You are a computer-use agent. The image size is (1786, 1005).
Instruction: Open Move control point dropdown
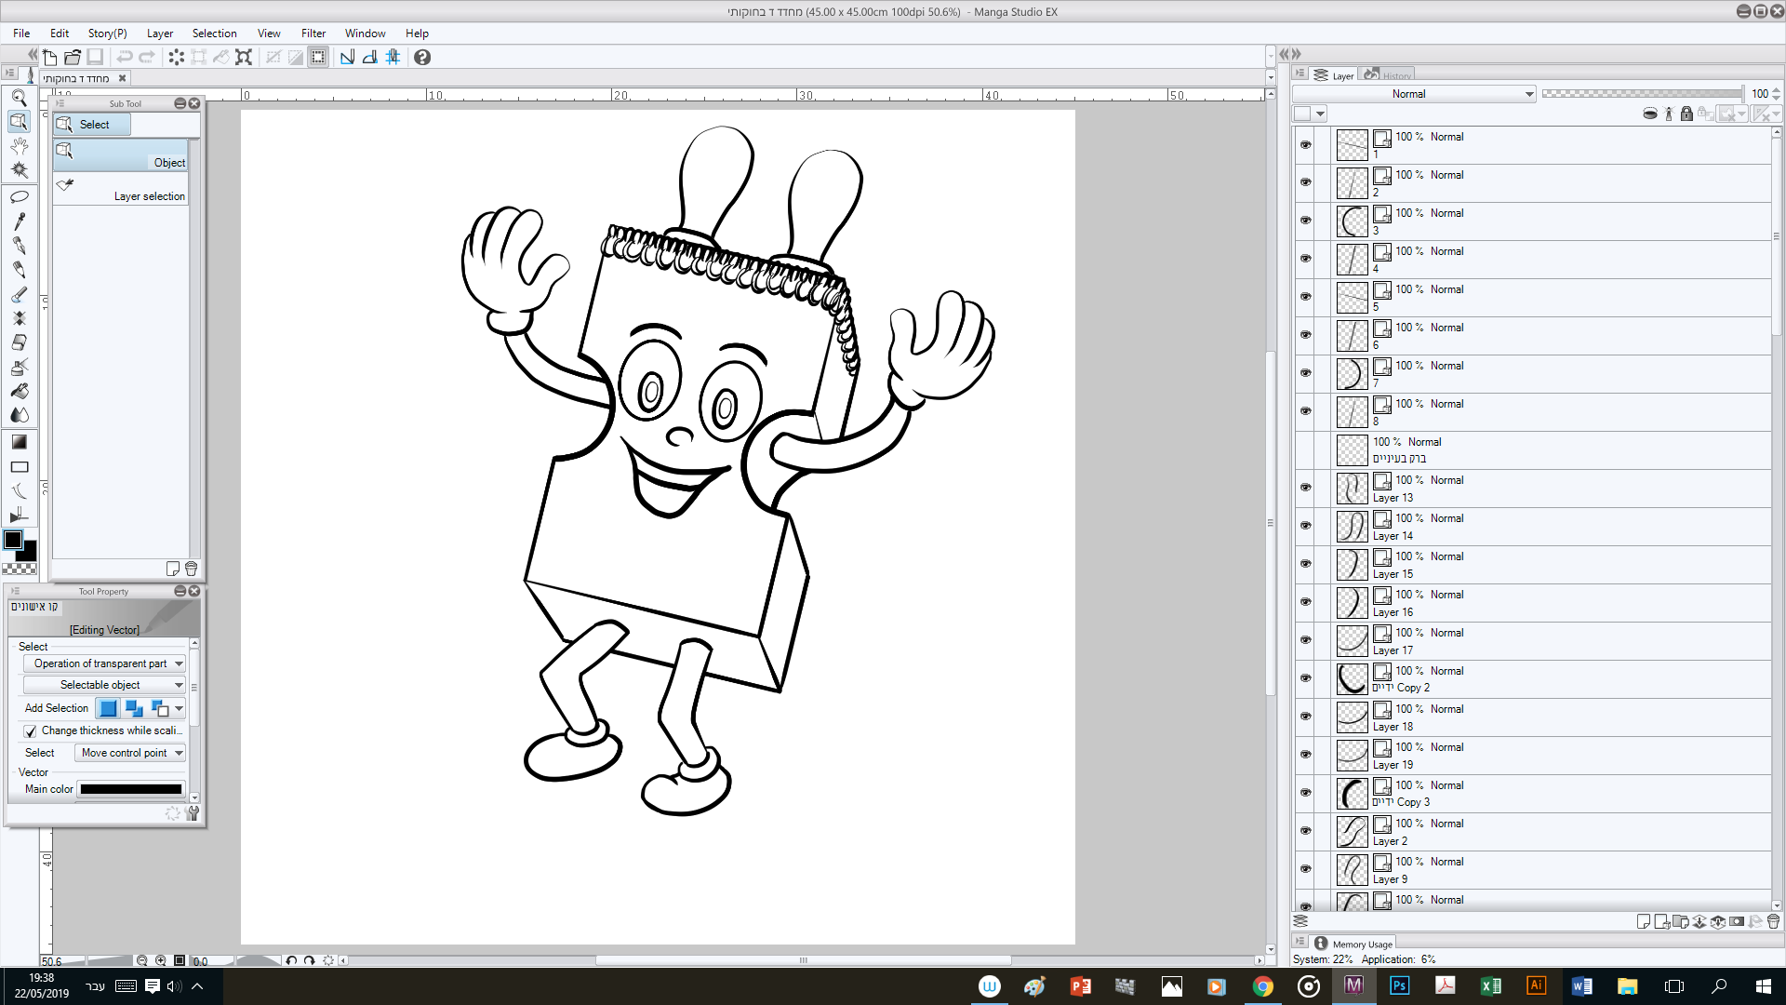[x=130, y=753]
